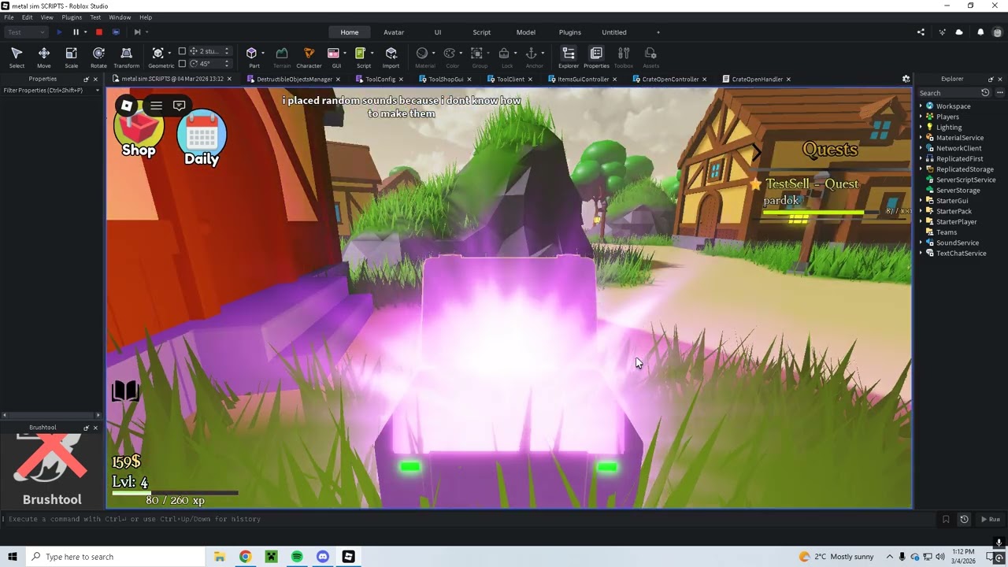
Task: Expand the ReplicatedStorage node
Action: 921,169
